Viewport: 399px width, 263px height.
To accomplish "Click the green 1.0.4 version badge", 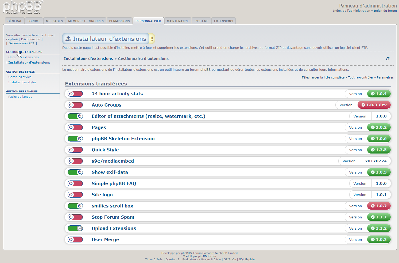I will [x=379, y=94].
